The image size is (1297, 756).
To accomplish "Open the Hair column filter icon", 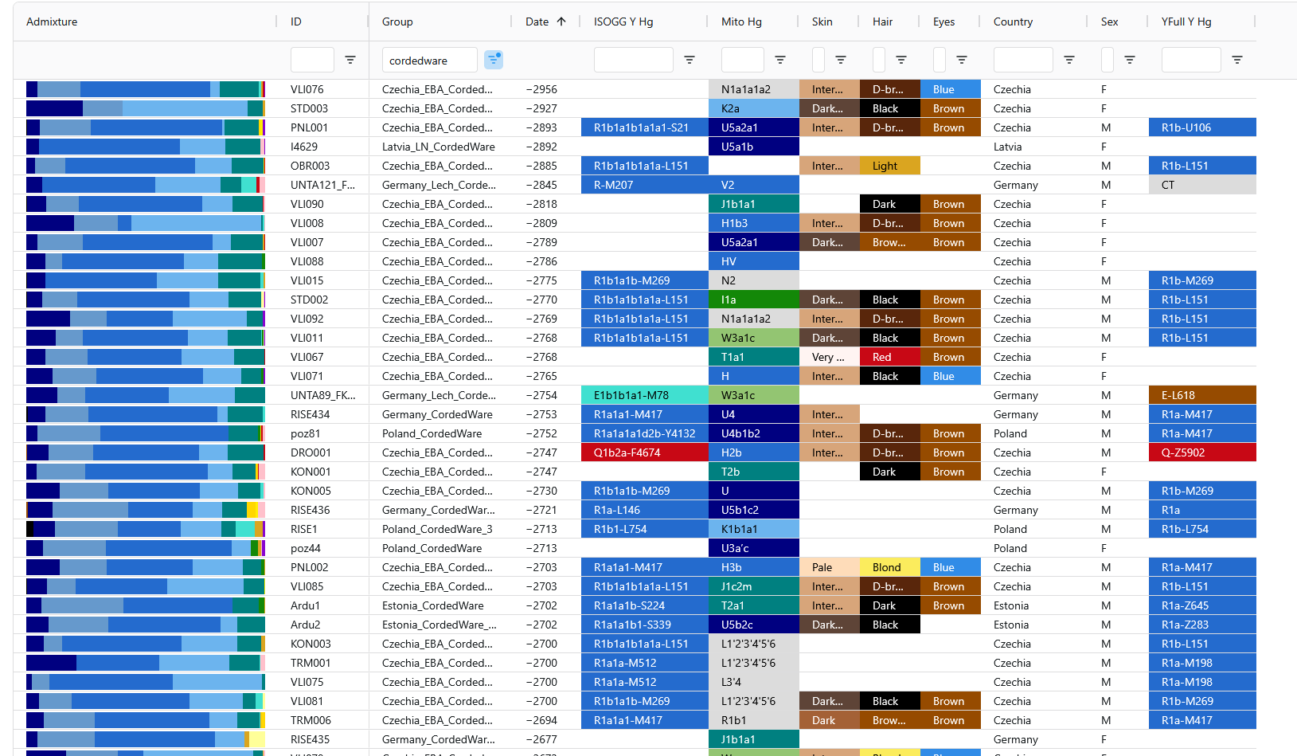I will point(901,60).
